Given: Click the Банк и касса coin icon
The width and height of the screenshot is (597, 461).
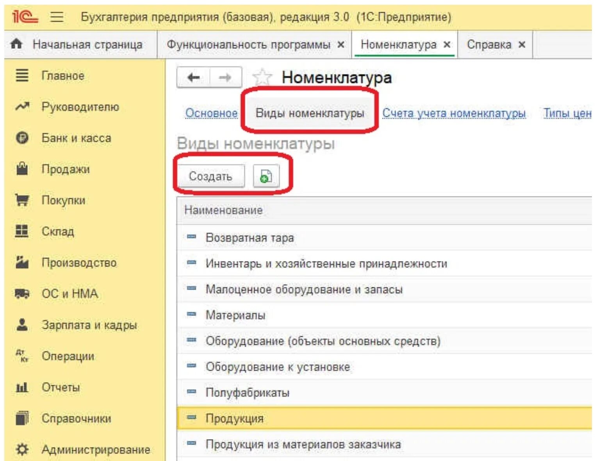Looking at the screenshot, I should point(22,138).
